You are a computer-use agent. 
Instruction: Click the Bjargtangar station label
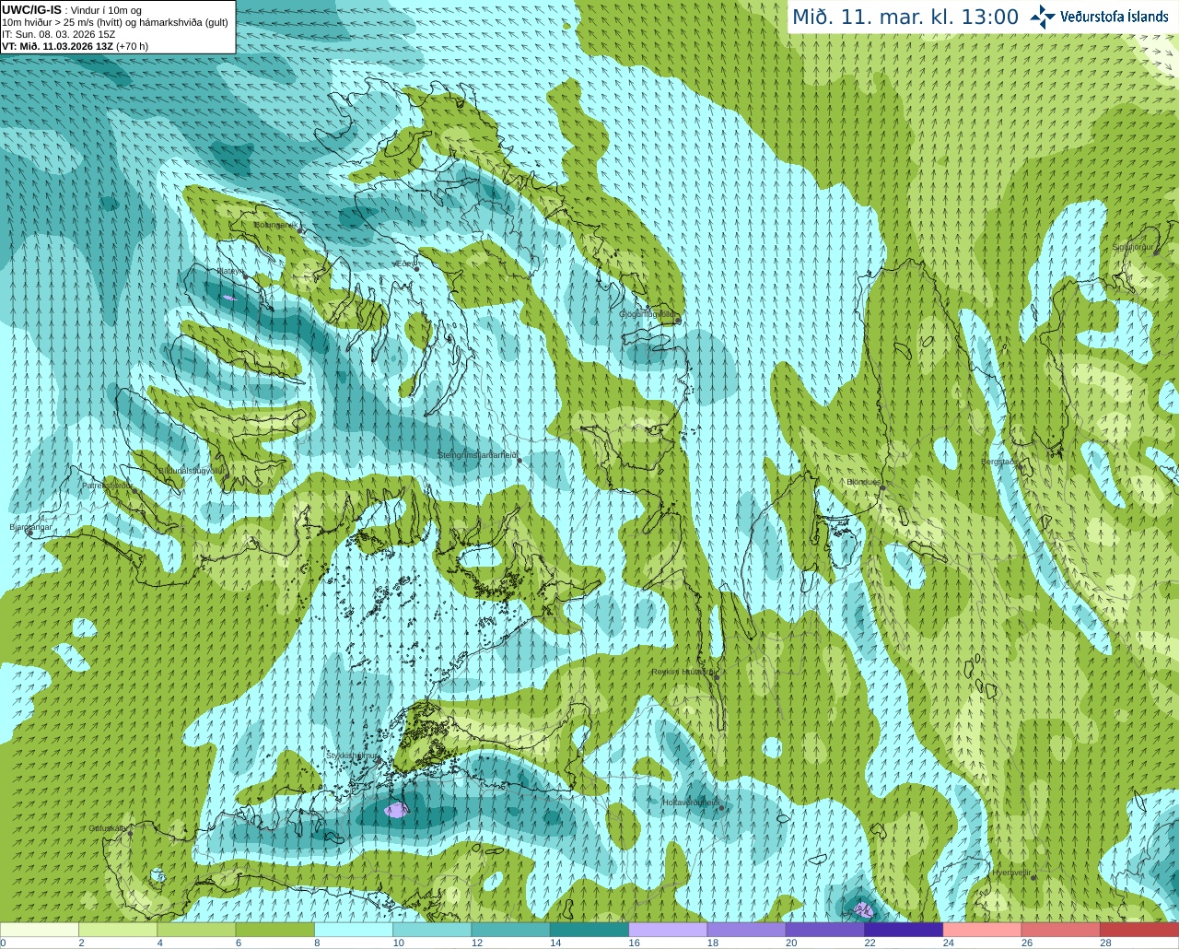(x=30, y=527)
